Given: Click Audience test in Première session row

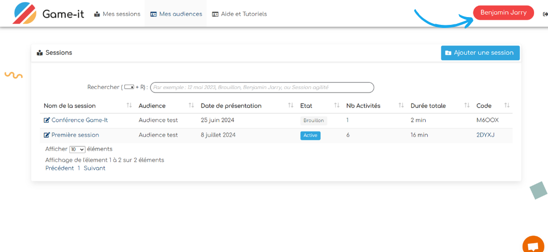Looking at the screenshot, I should point(158,135).
